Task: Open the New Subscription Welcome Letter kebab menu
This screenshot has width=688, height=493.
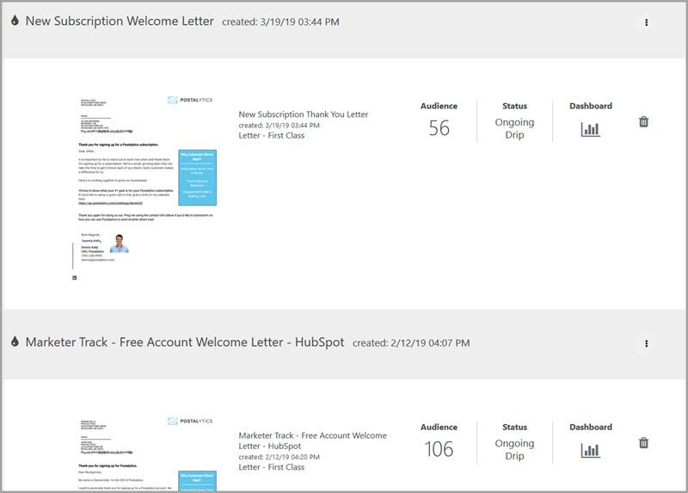Action: (x=646, y=22)
